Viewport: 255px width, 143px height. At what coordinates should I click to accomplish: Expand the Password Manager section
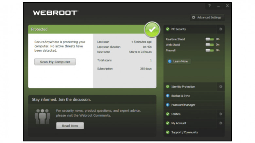pyautogui.click(x=183, y=105)
